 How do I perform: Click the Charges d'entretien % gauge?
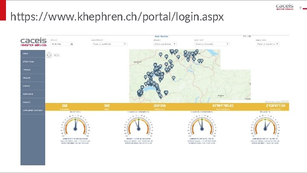coord(202,126)
